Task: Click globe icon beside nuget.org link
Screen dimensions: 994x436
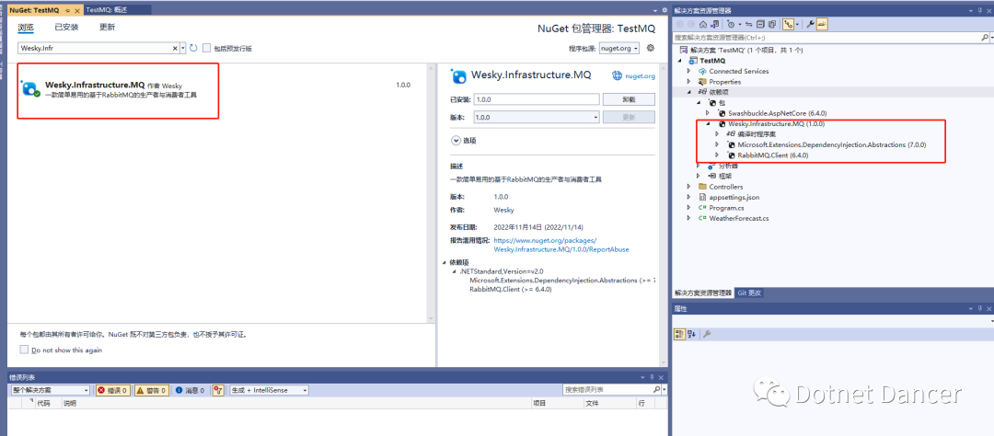Action: 617,75
